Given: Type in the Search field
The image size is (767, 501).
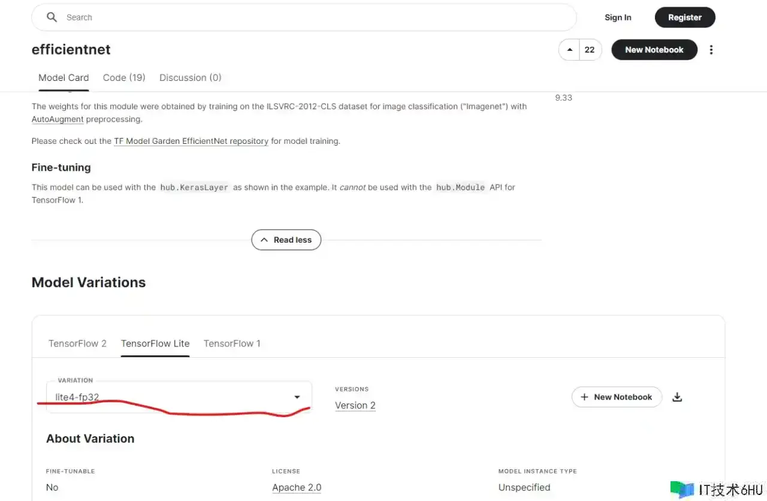Looking at the screenshot, I should point(312,17).
